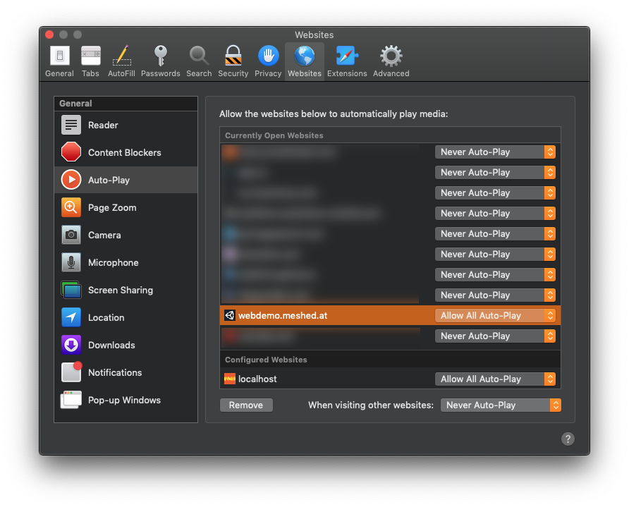Open the General preferences pane
Screen dimensions: 629x507
click(59, 60)
